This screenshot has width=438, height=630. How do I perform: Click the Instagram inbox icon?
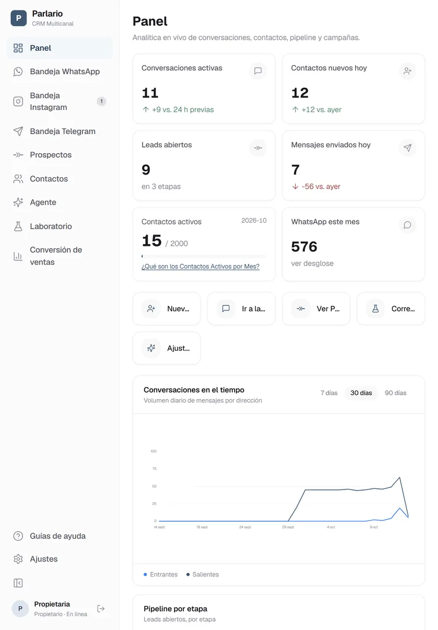pyautogui.click(x=18, y=101)
